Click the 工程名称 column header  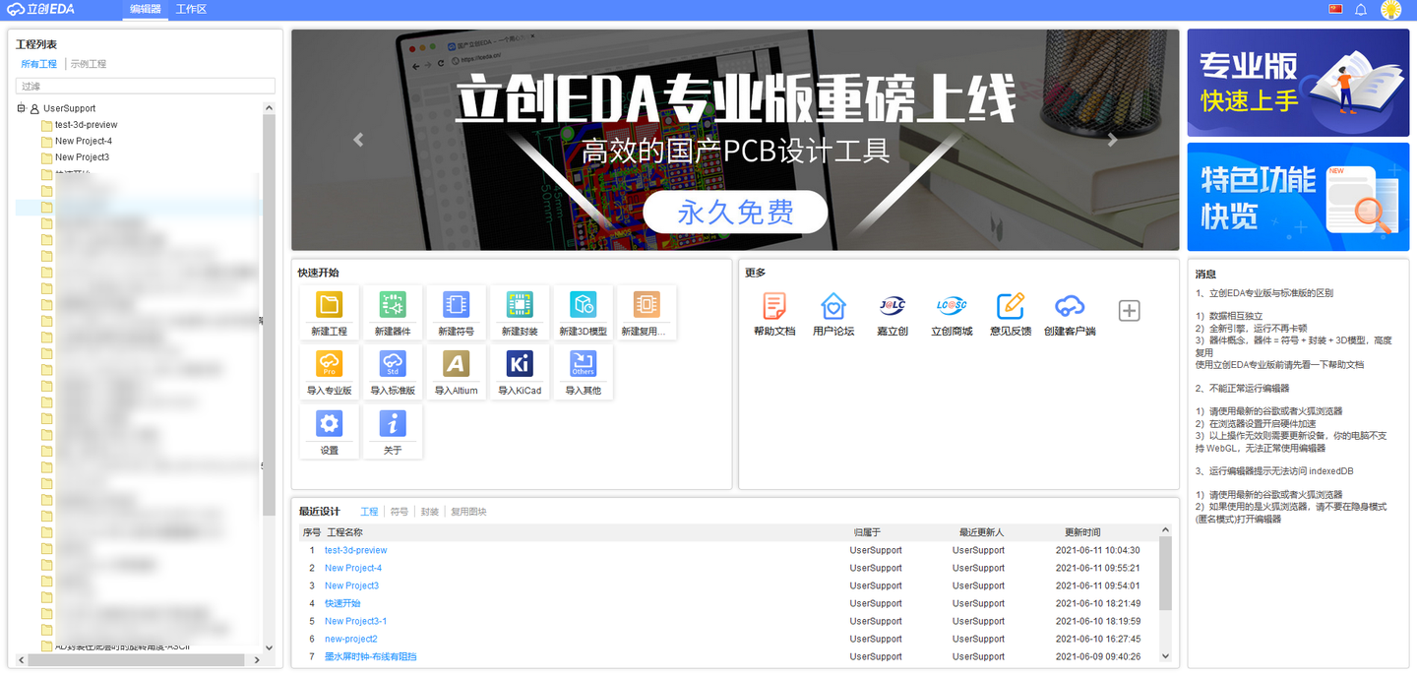click(344, 532)
